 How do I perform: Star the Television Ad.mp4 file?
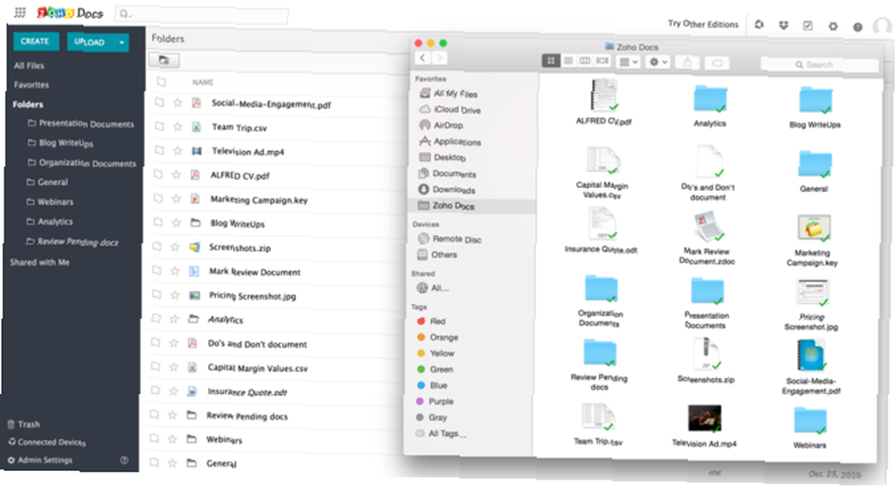tap(177, 150)
